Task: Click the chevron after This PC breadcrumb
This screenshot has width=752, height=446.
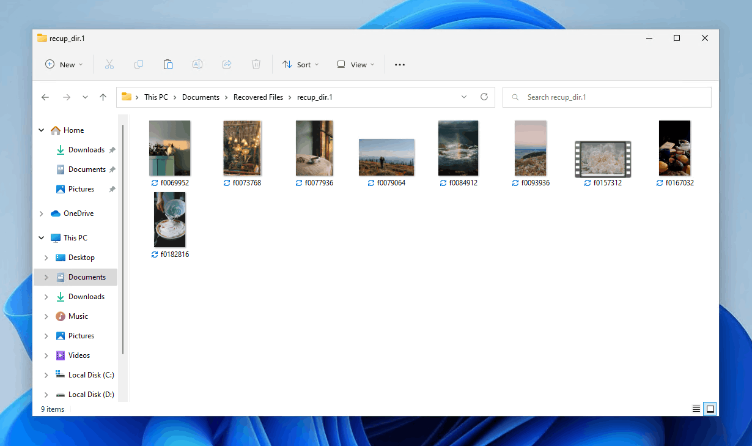Action: tap(175, 97)
